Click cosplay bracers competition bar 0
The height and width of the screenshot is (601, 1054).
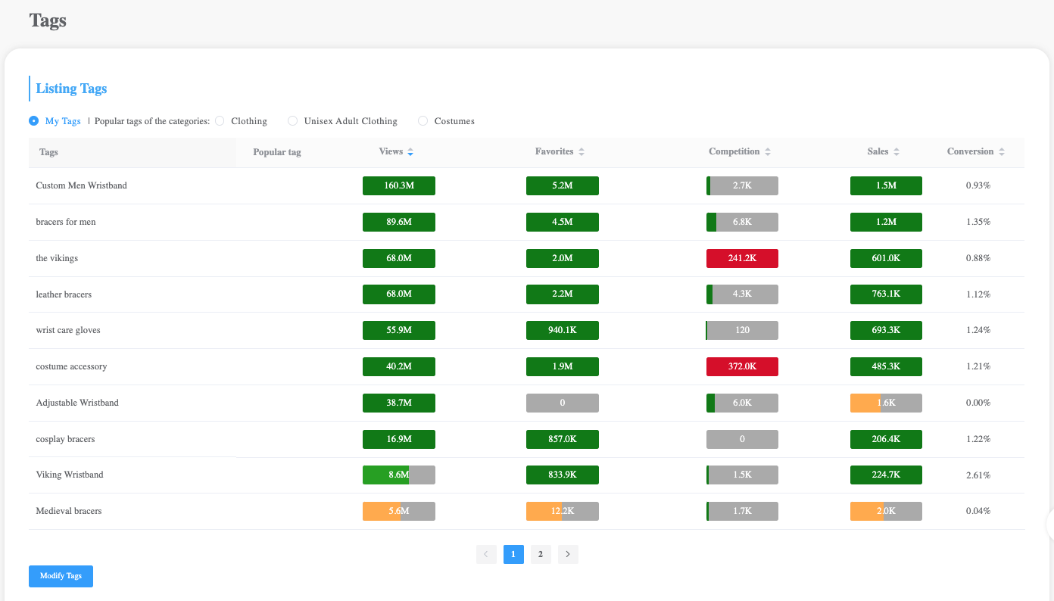pyautogui.click(x=742, y=439)
